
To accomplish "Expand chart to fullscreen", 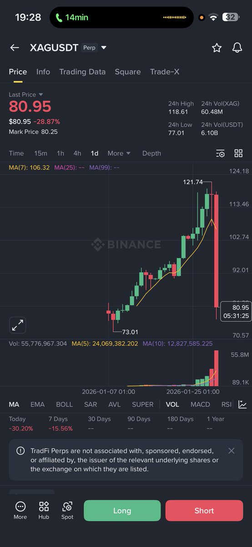I will click(x=17, y=325).
